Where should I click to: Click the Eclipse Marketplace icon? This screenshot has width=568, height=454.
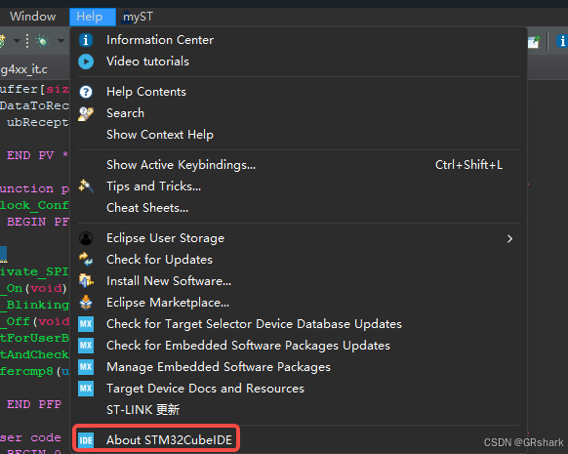pos(86,303)
